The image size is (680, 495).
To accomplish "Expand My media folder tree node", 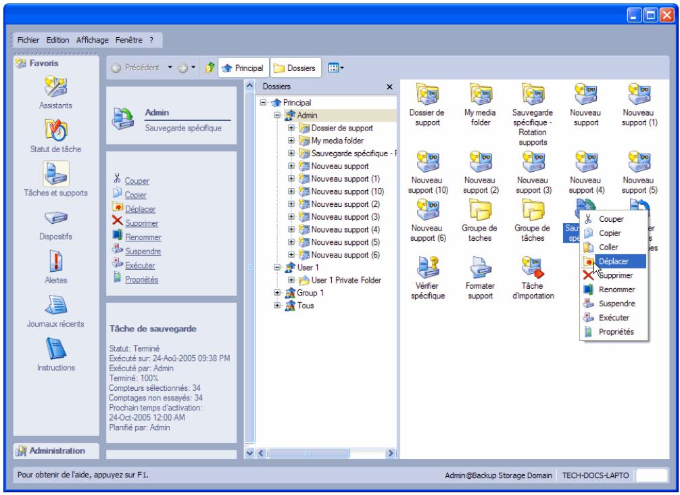I will coord(291,141).
